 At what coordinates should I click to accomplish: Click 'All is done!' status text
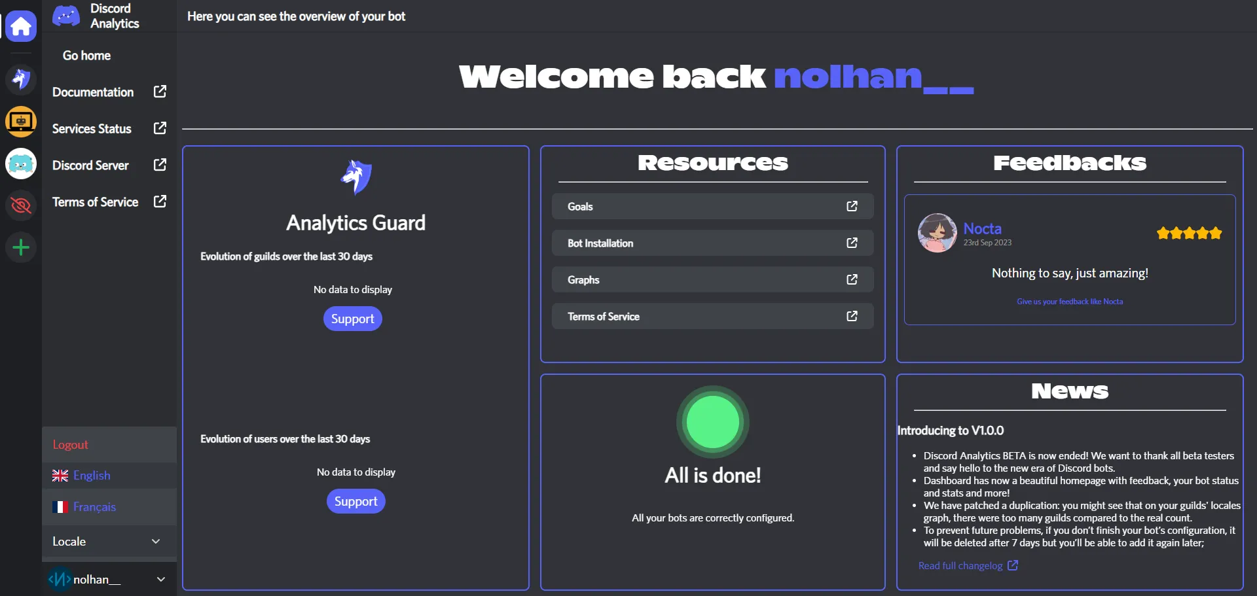click(713, 475)
